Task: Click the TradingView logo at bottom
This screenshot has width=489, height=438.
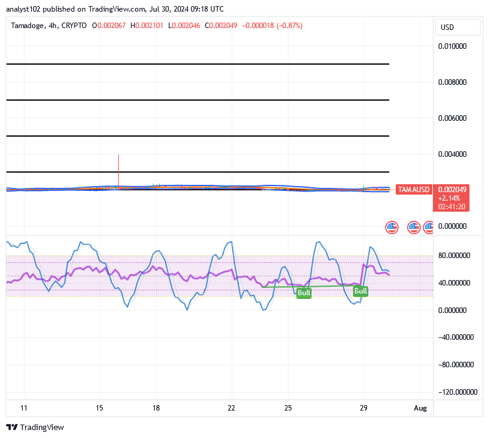Action: 35,427
